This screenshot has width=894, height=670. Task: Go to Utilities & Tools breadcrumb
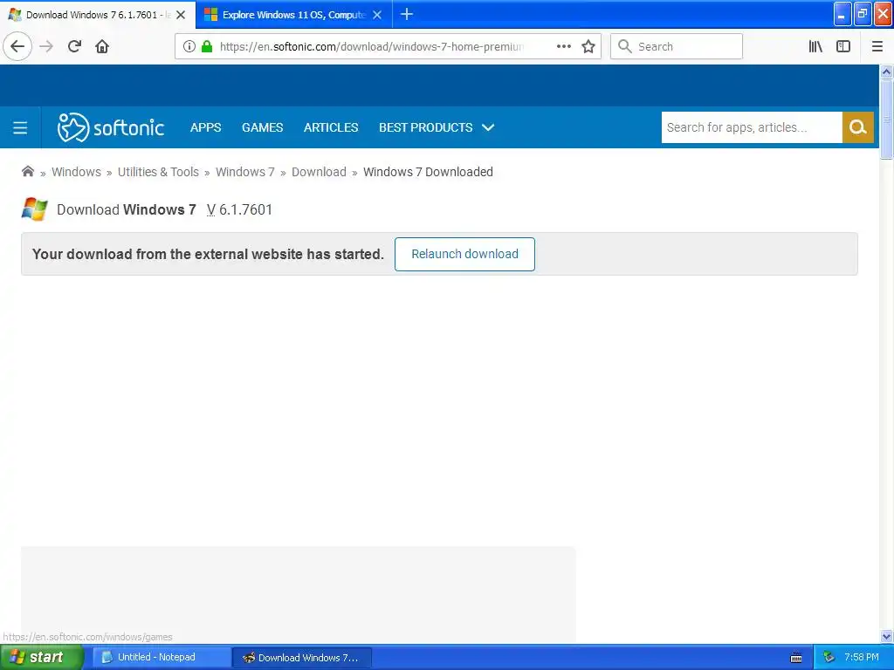coord(158,172)
